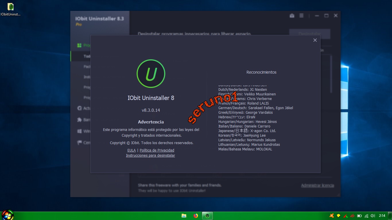Click the red berries tray icon
The image size is (392, 220).
tap(353, 216)
